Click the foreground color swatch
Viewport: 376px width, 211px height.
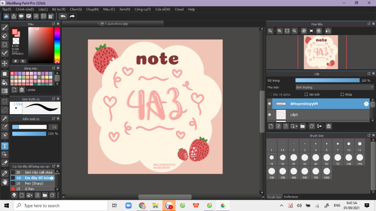15,32
